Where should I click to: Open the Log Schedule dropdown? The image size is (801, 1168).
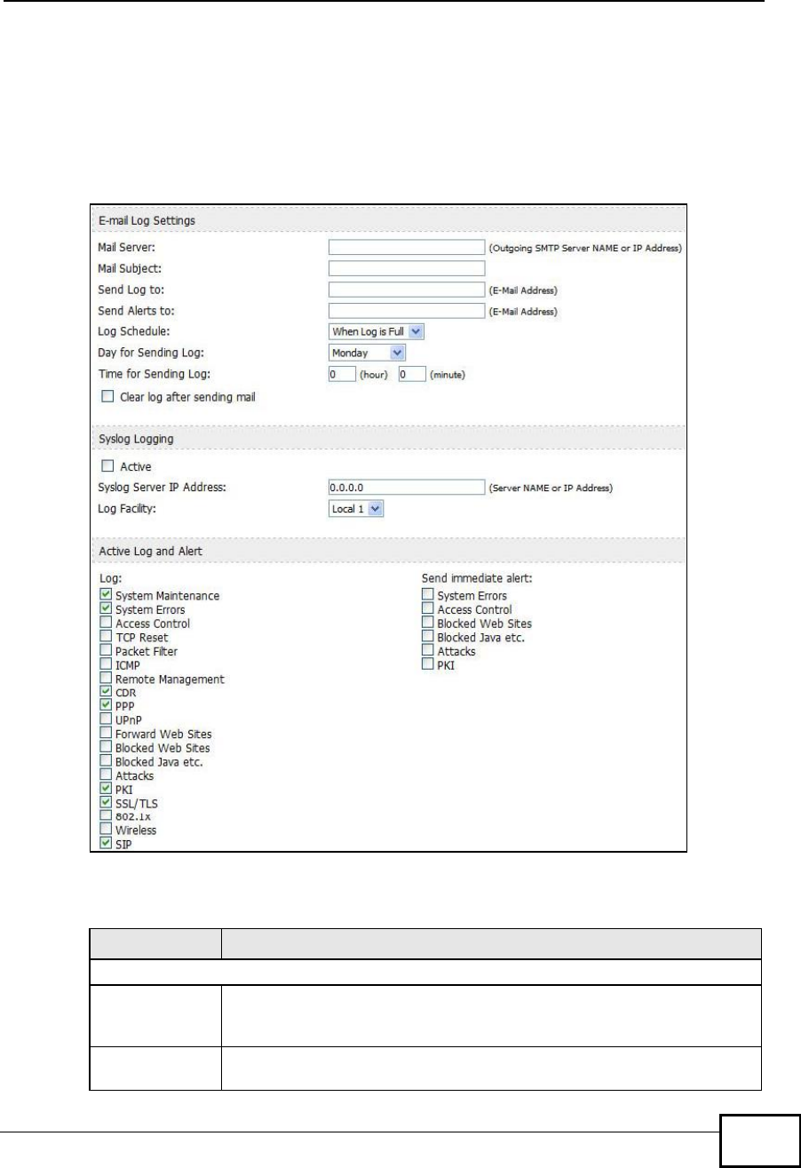point(377,332)
